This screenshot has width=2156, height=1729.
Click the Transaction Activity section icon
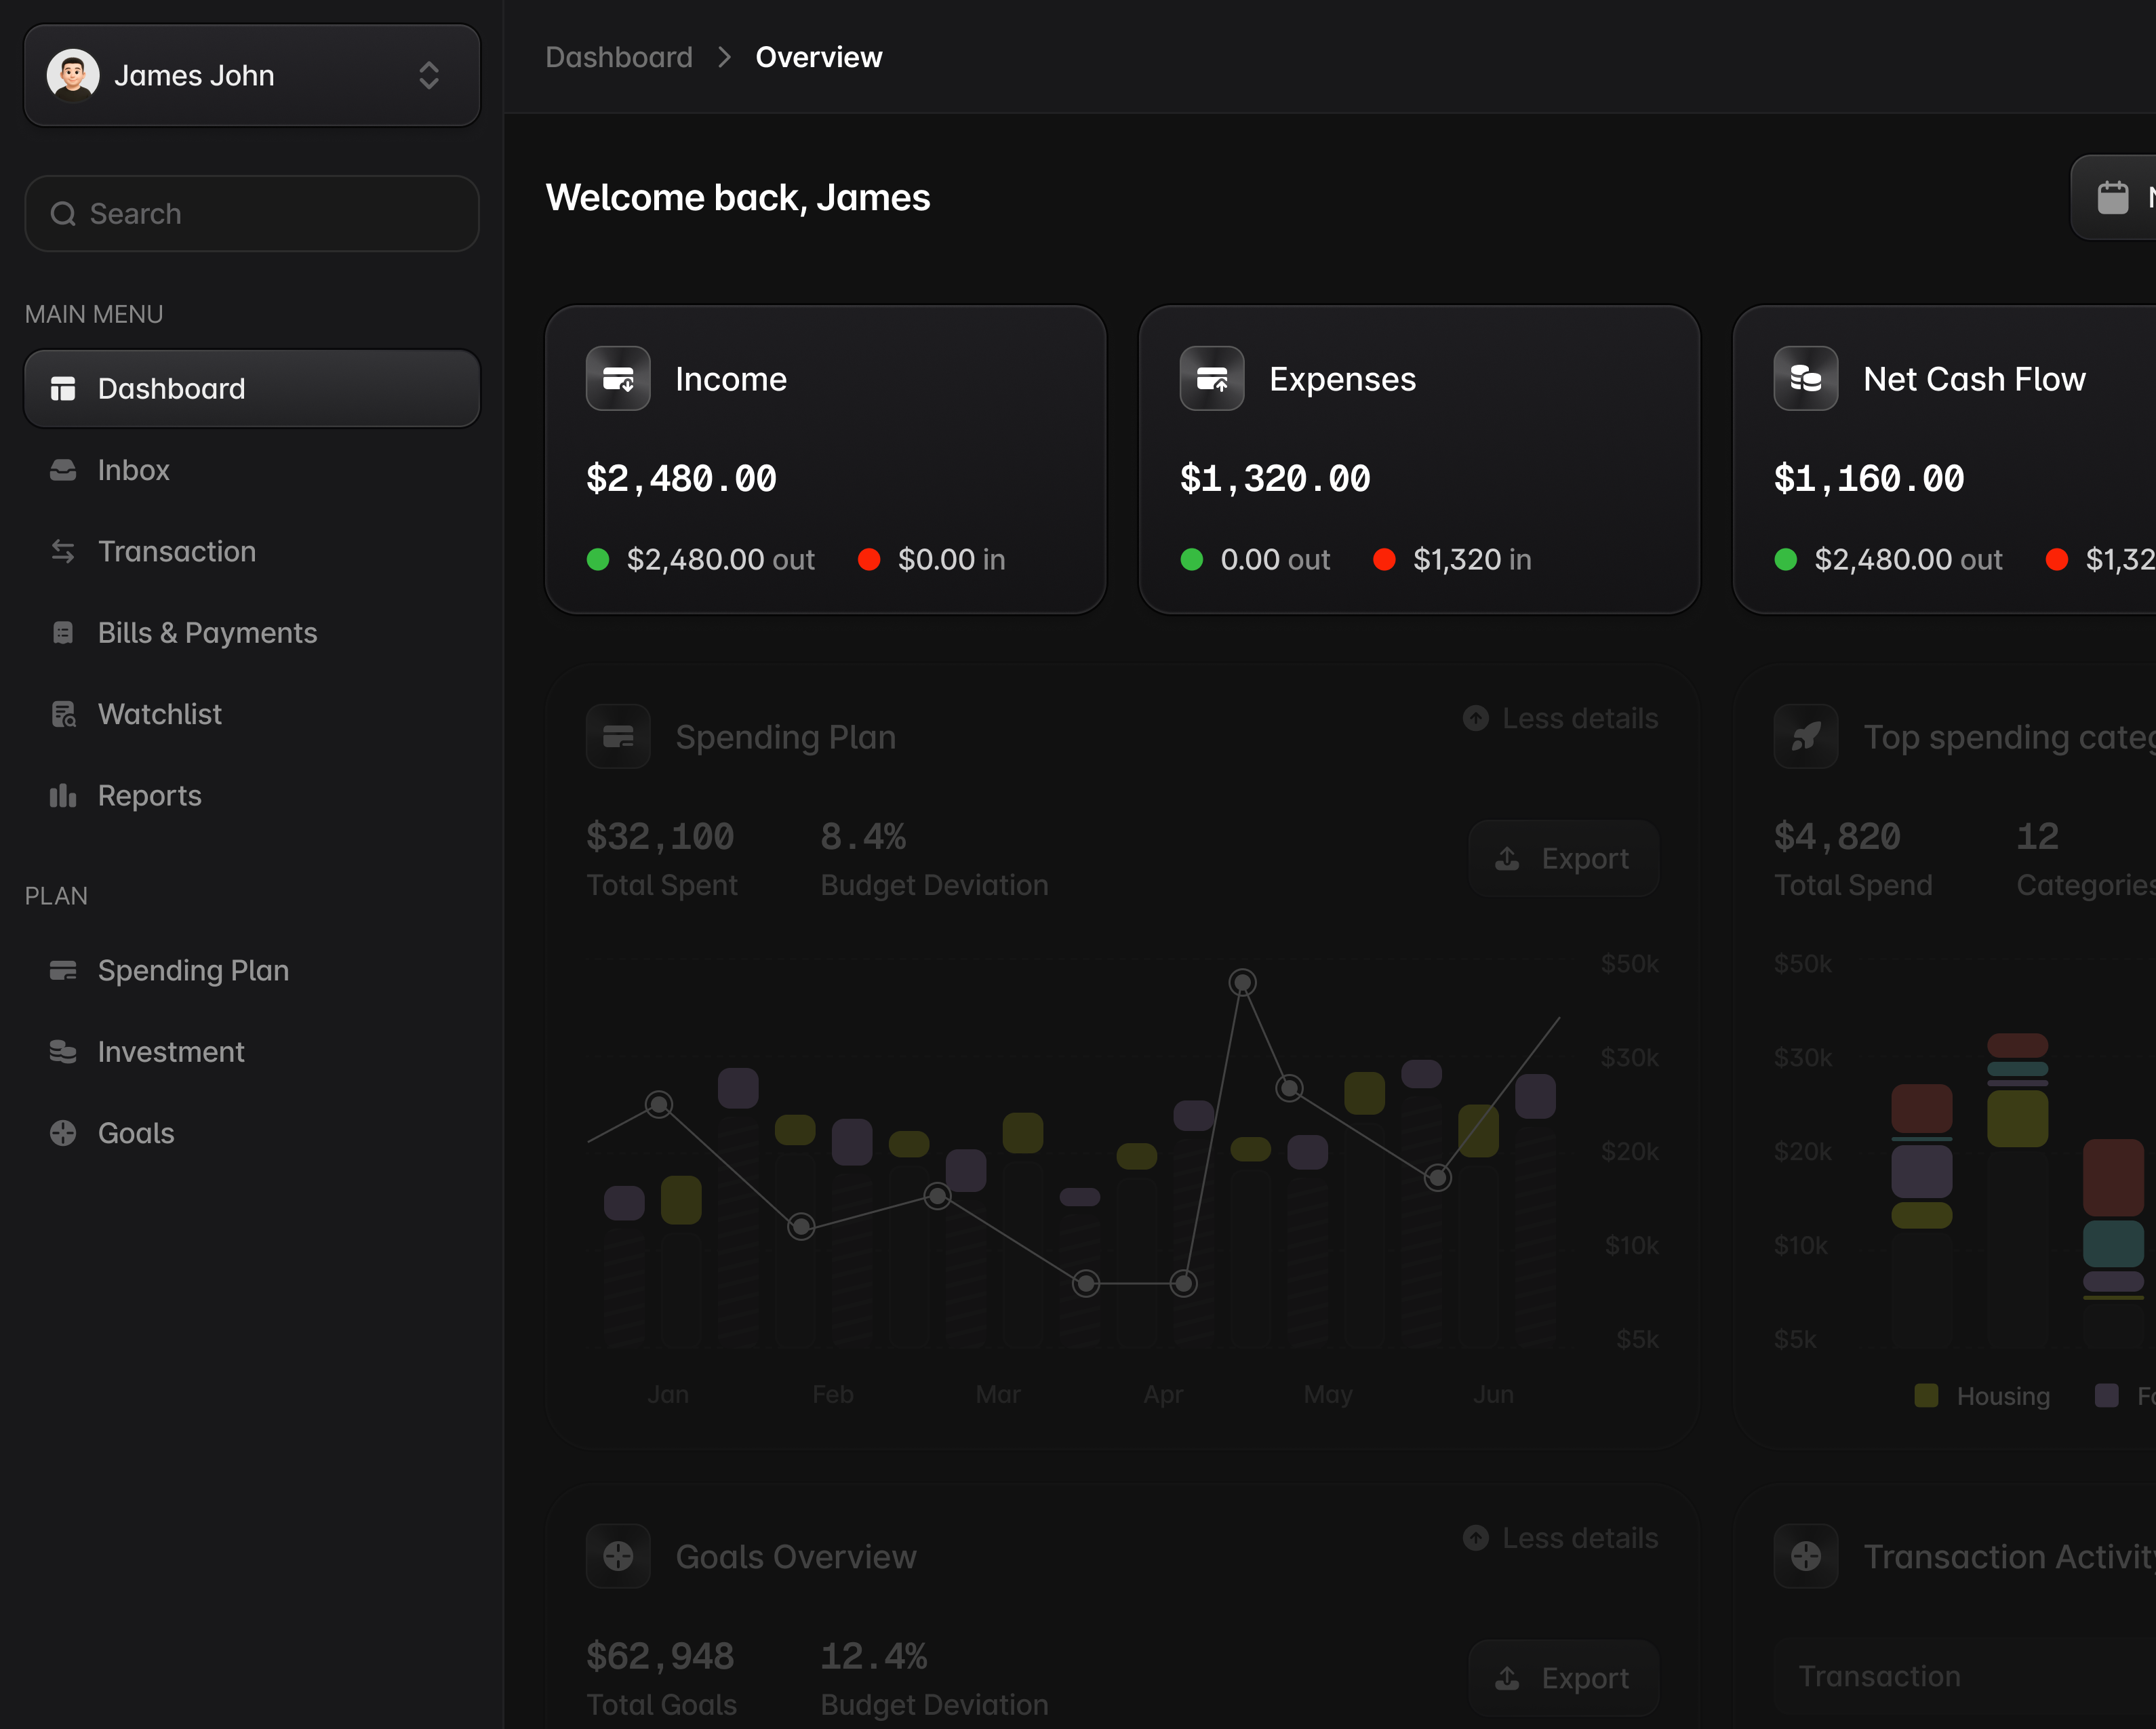click(1805, 1556)
